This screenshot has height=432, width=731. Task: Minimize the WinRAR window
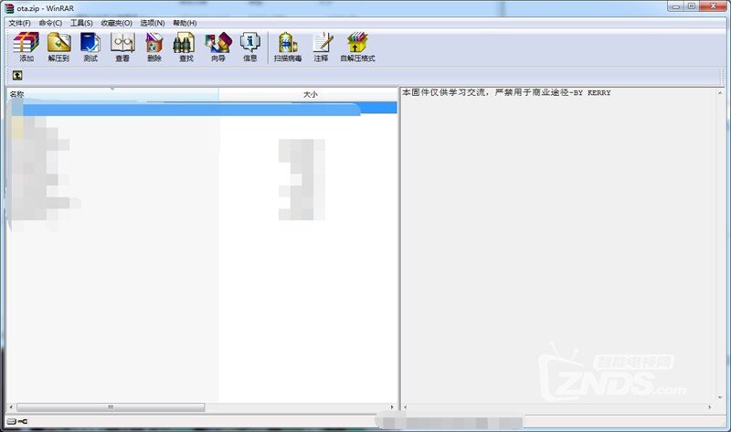[675, 6]
